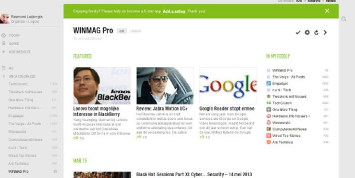
Task: Click One More Thing favicon in My Feedly
Action: (x=268, y=109)
